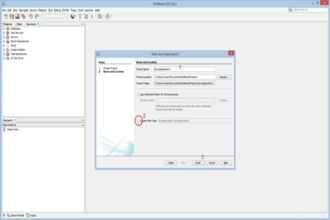The image size is (330, 220).
Task: Click the Web Services node icon
Action: (x=8, y=33)
